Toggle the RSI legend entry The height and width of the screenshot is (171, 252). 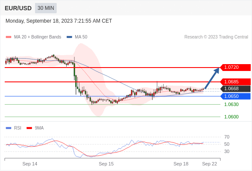[14, 128]
